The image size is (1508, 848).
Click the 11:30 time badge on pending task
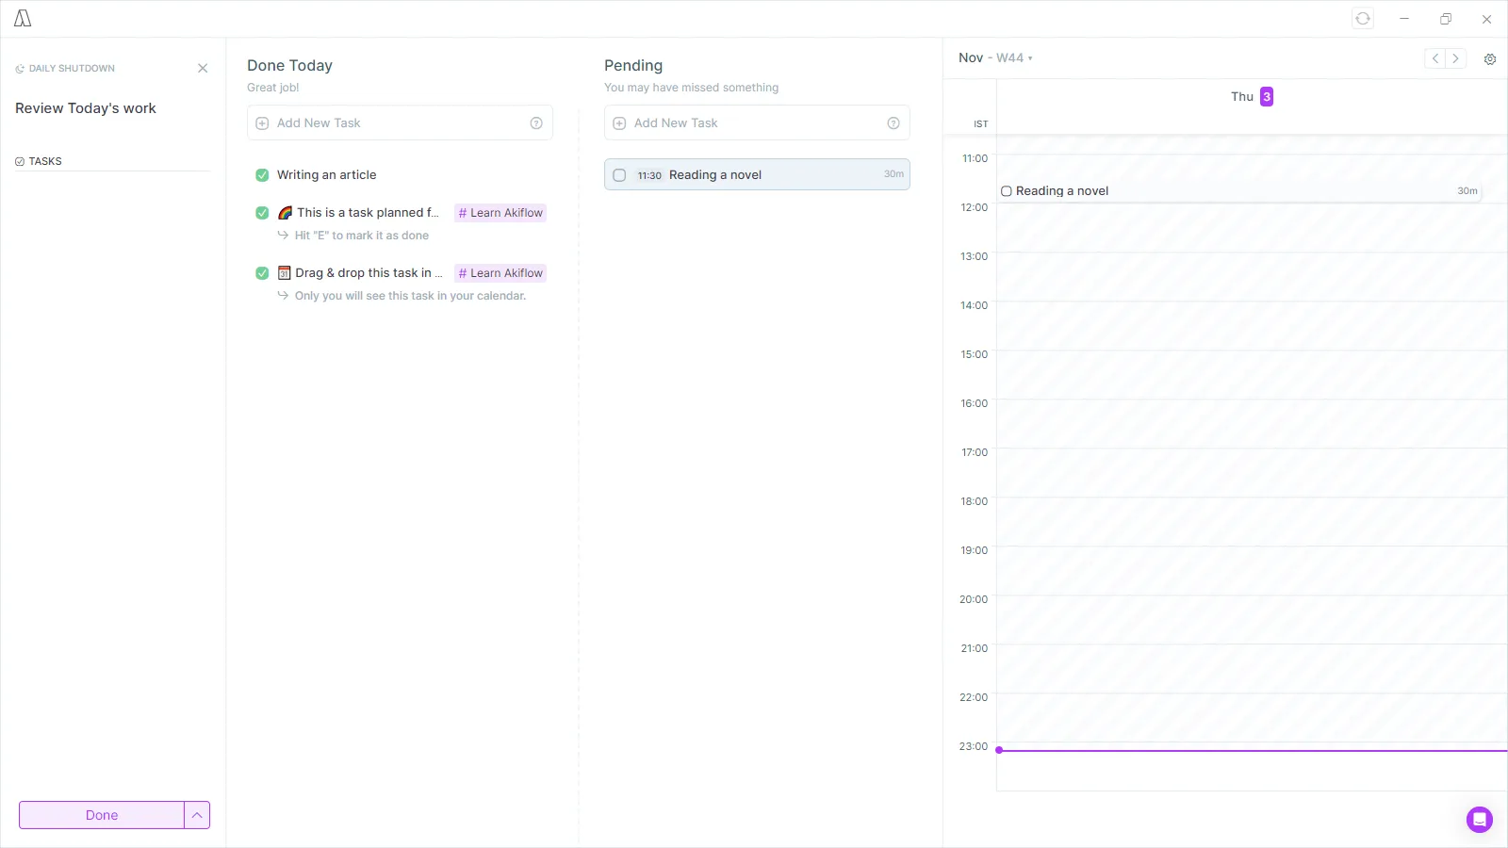[649, 175]
